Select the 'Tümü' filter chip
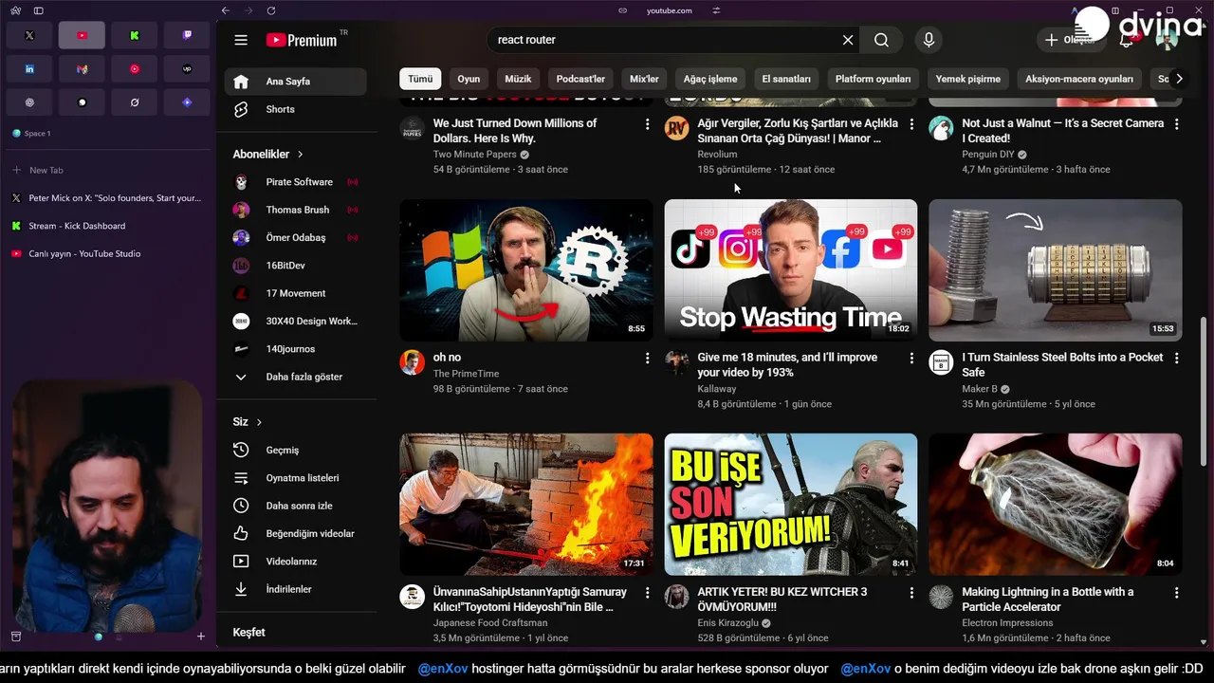Image resolution: width=1214 pixels, height=683 pixels. click(x=420, y=79)
